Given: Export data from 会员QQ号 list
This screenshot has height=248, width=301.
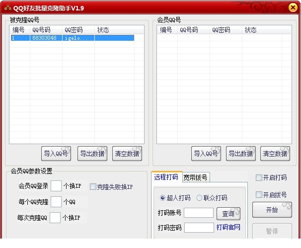Looking at the screenshot, I should pos(241,154).
